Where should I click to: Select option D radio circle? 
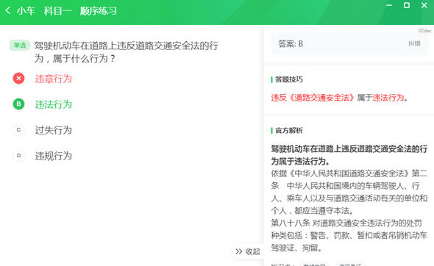(18, 155)
